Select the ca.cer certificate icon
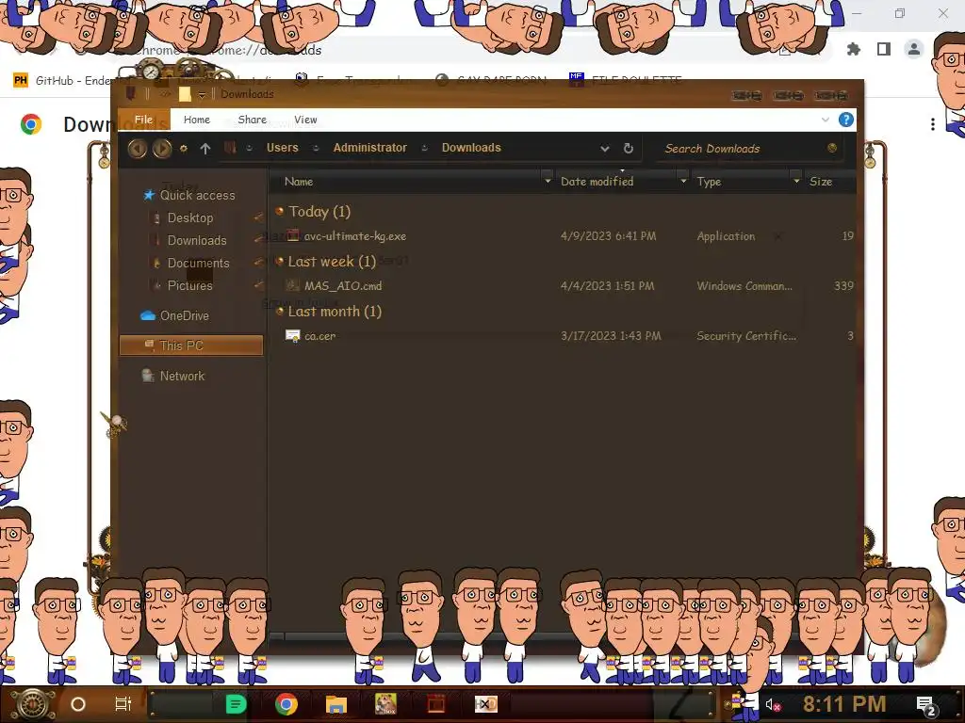Image resolution: width=965 pixels, height=723 pixels. (293, 336)
